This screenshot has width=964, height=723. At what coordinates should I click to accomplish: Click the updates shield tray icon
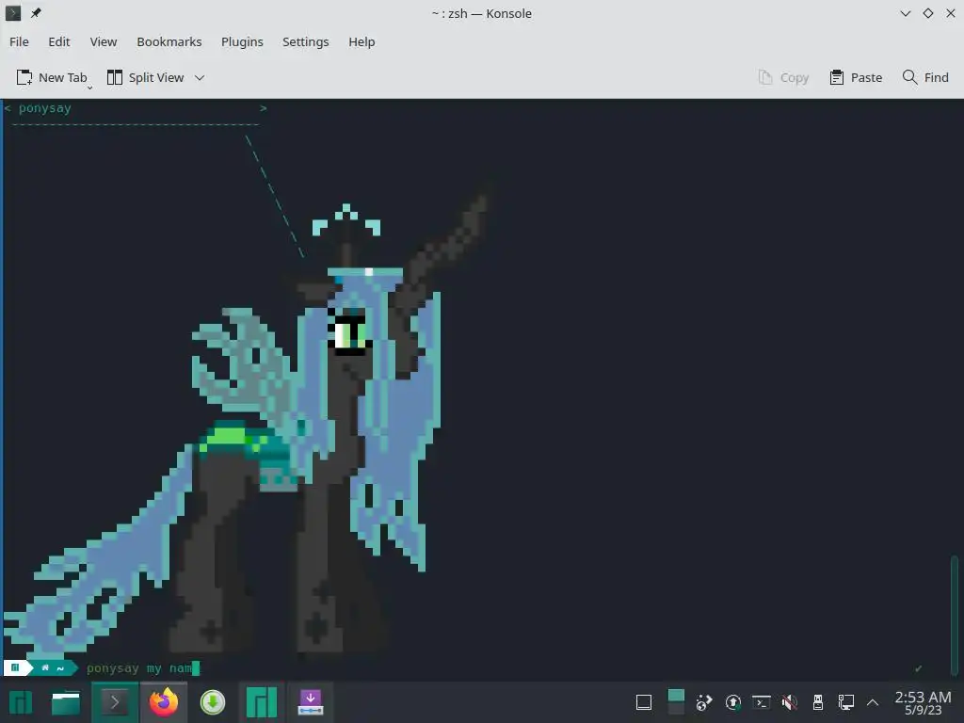click(x=732, y=702)
